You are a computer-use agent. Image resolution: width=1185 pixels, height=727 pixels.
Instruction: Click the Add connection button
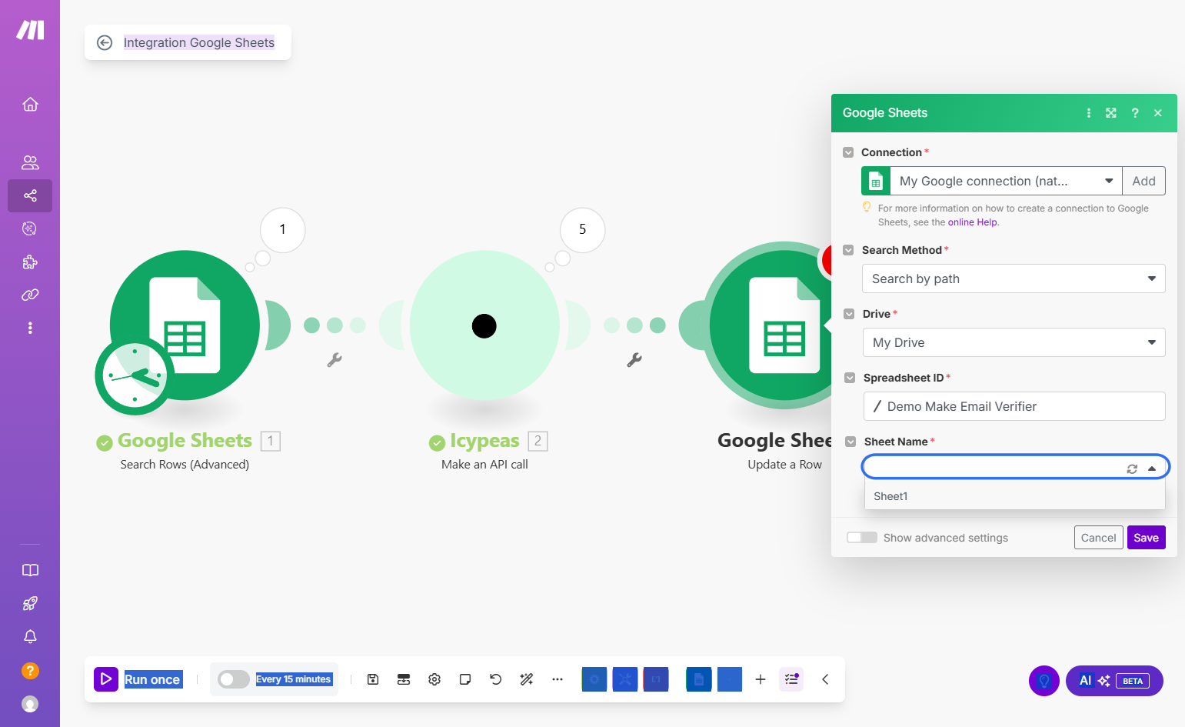coord(1143,181)
